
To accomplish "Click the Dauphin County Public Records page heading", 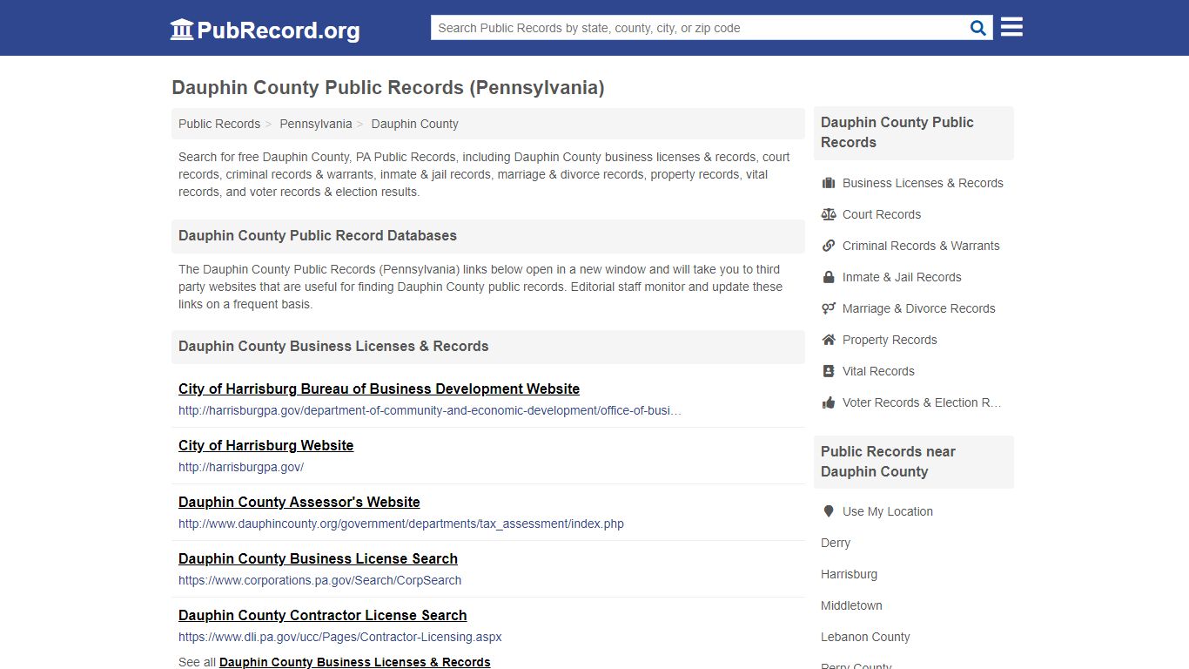I will 388,88.
